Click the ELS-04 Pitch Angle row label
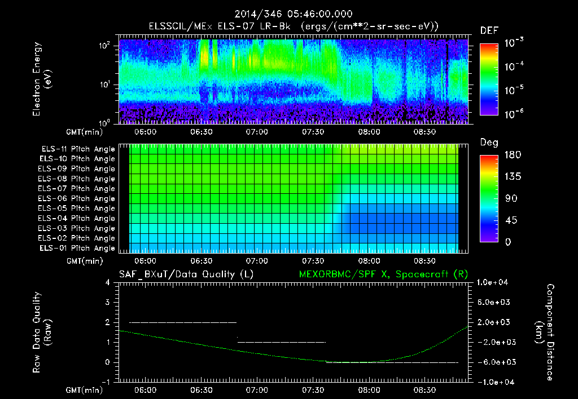The width and height of the screenshot is (578, 399). (77, 219)
